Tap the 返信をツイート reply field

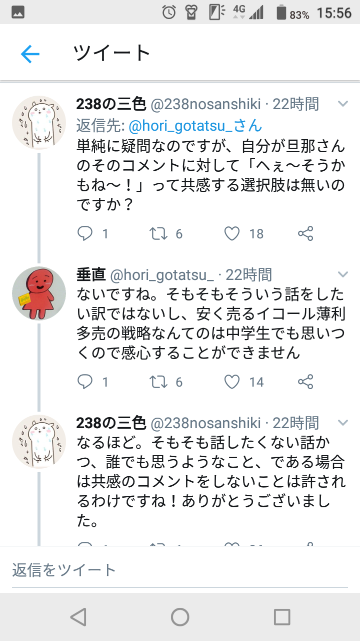pyautogui.click(x=180, y=570)
